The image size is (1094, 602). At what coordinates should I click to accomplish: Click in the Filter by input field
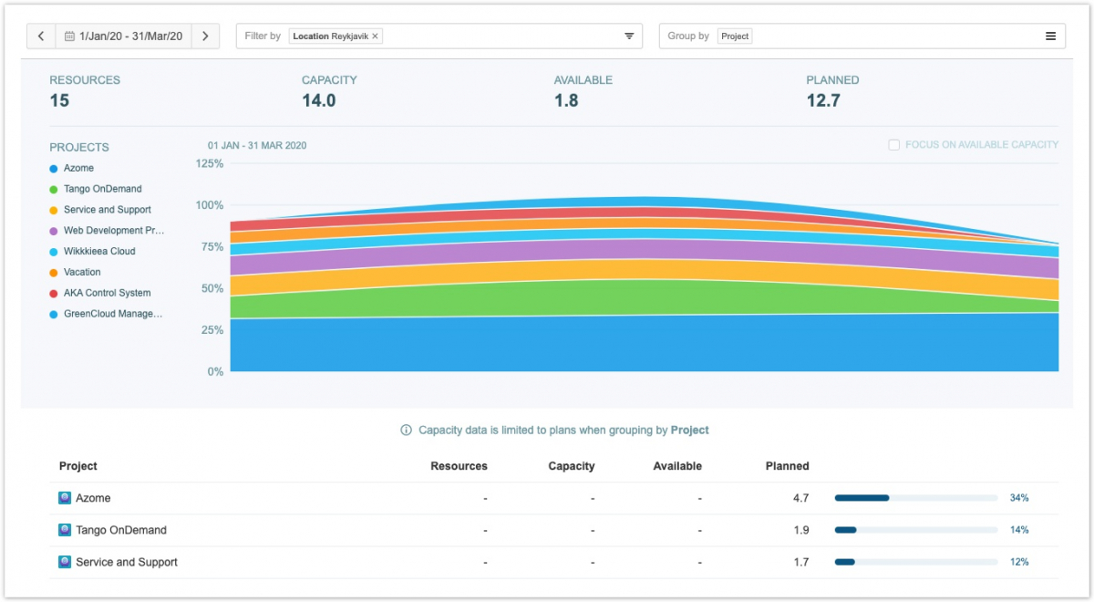[x=501, y=36]
